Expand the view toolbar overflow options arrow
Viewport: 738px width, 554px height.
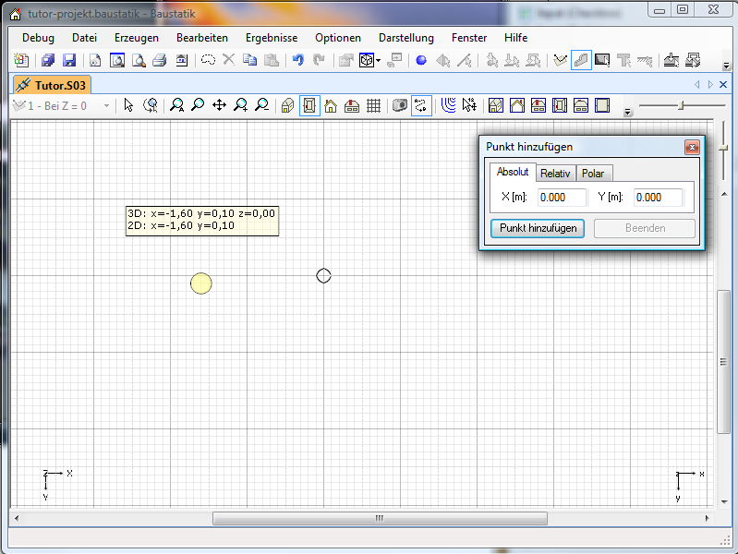tap(627, 112)
